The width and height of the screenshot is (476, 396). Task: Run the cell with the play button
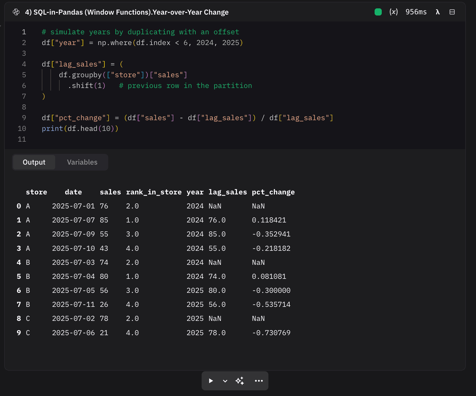211,381
